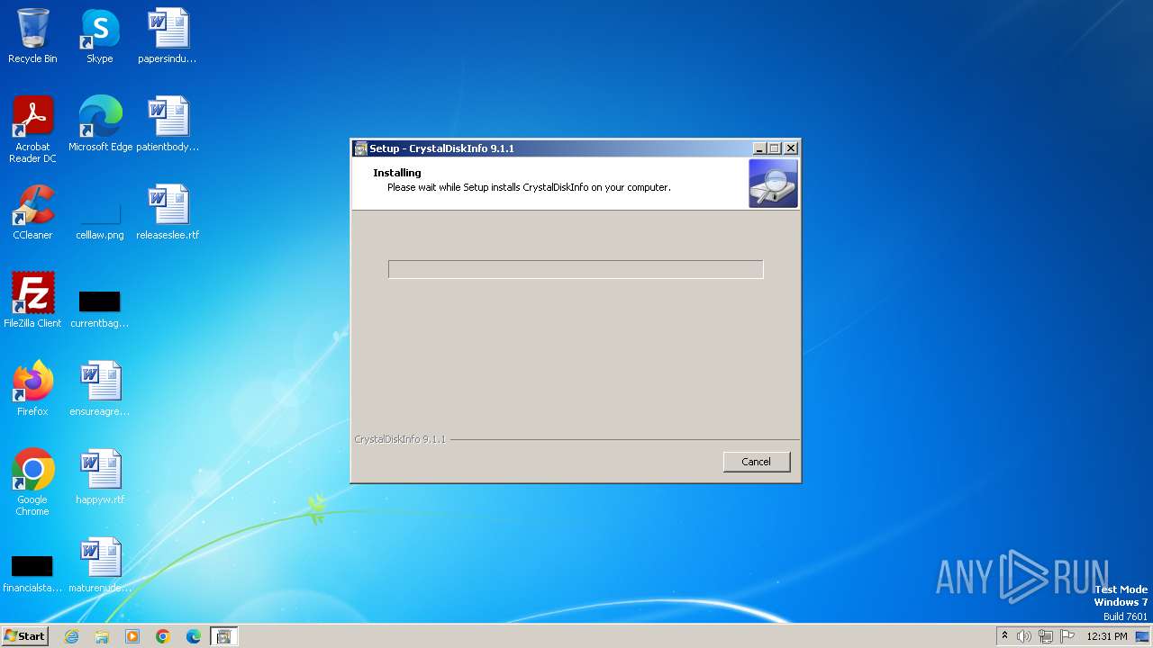Open the papersindu Word document icon
The image size is (1153, 648).
click(168, 36)
